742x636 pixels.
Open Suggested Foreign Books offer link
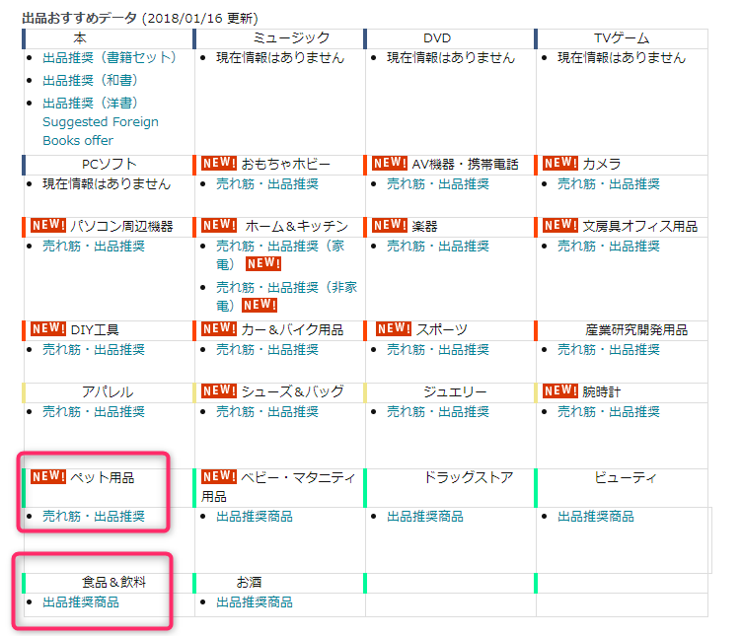[x=100, y=131]
